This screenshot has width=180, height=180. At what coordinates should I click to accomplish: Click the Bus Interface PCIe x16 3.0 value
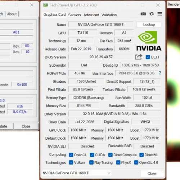(x=136, y=73)
